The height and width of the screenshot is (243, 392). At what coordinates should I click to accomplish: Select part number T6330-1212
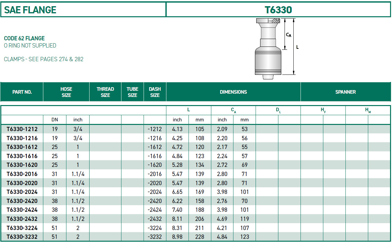(22, 129)
